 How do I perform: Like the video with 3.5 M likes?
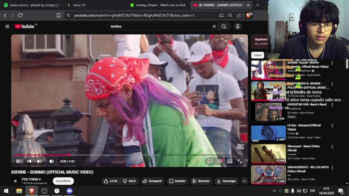point(110,181)
